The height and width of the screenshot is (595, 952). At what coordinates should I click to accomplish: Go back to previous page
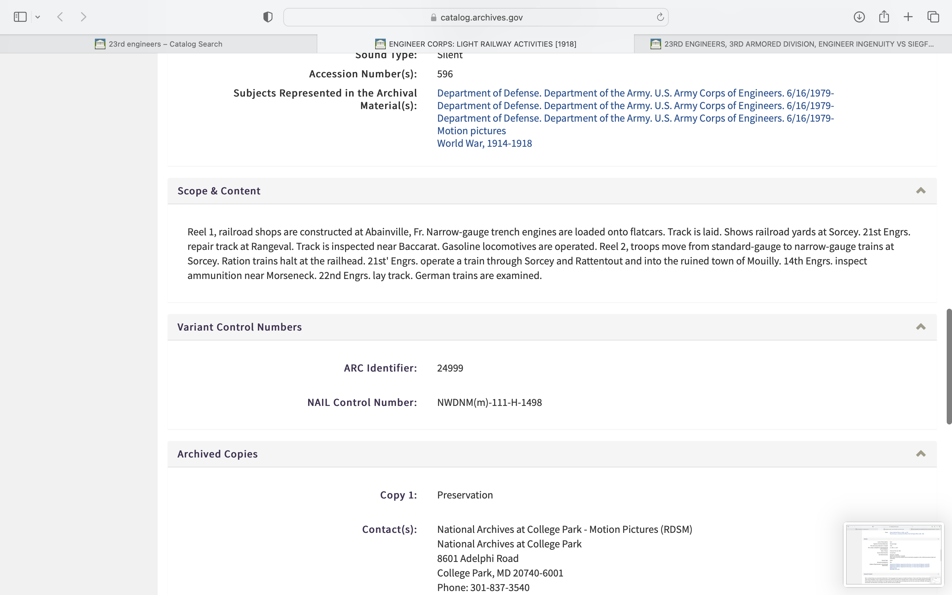pyautogui.click(x=60, y=17)
